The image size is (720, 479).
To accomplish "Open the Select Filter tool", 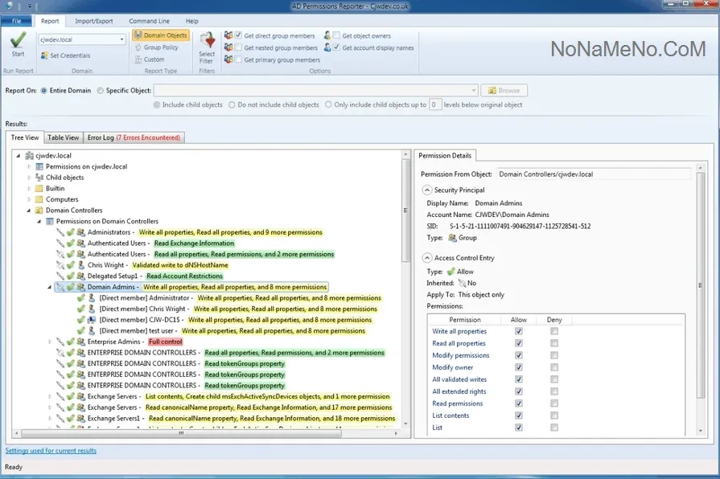I will (207, 47).
